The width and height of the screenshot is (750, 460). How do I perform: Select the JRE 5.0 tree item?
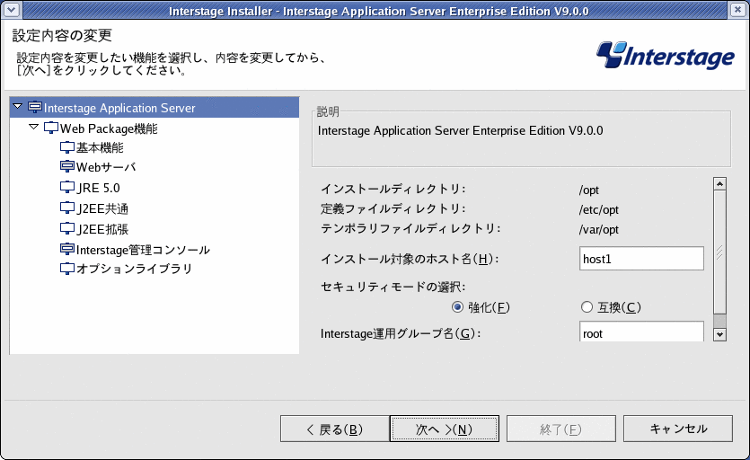pos(98,188)
